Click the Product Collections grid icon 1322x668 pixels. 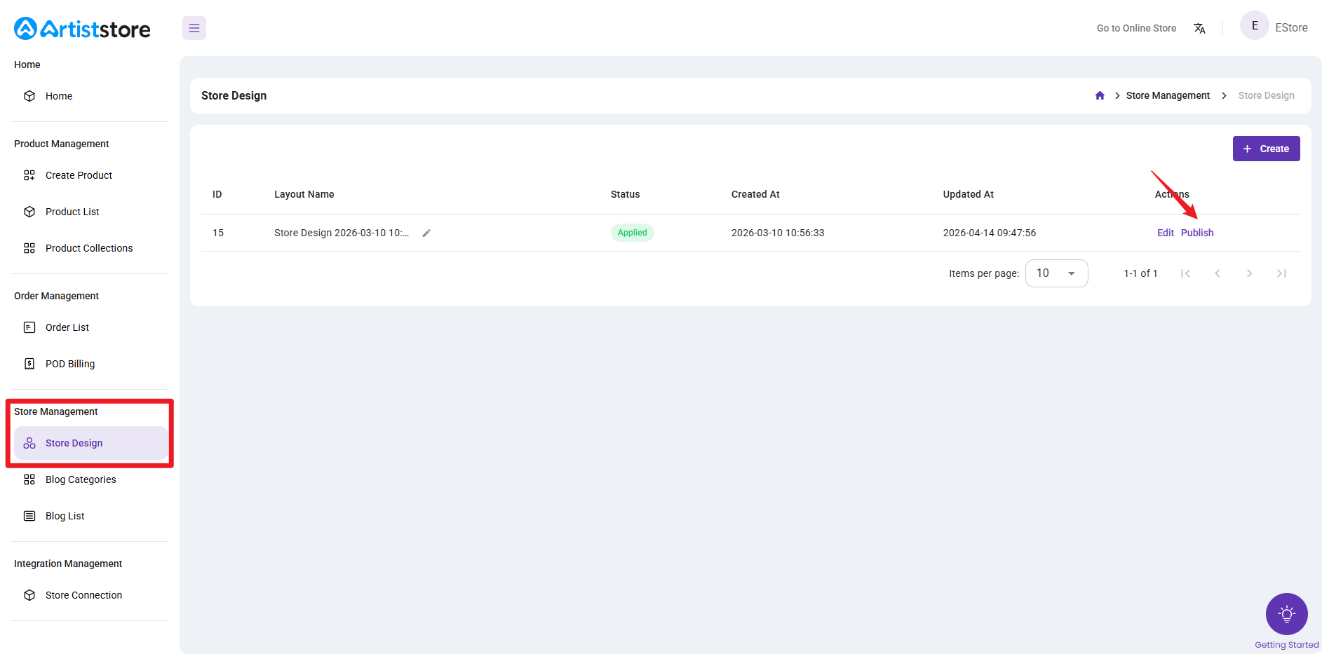pos(29,248)
